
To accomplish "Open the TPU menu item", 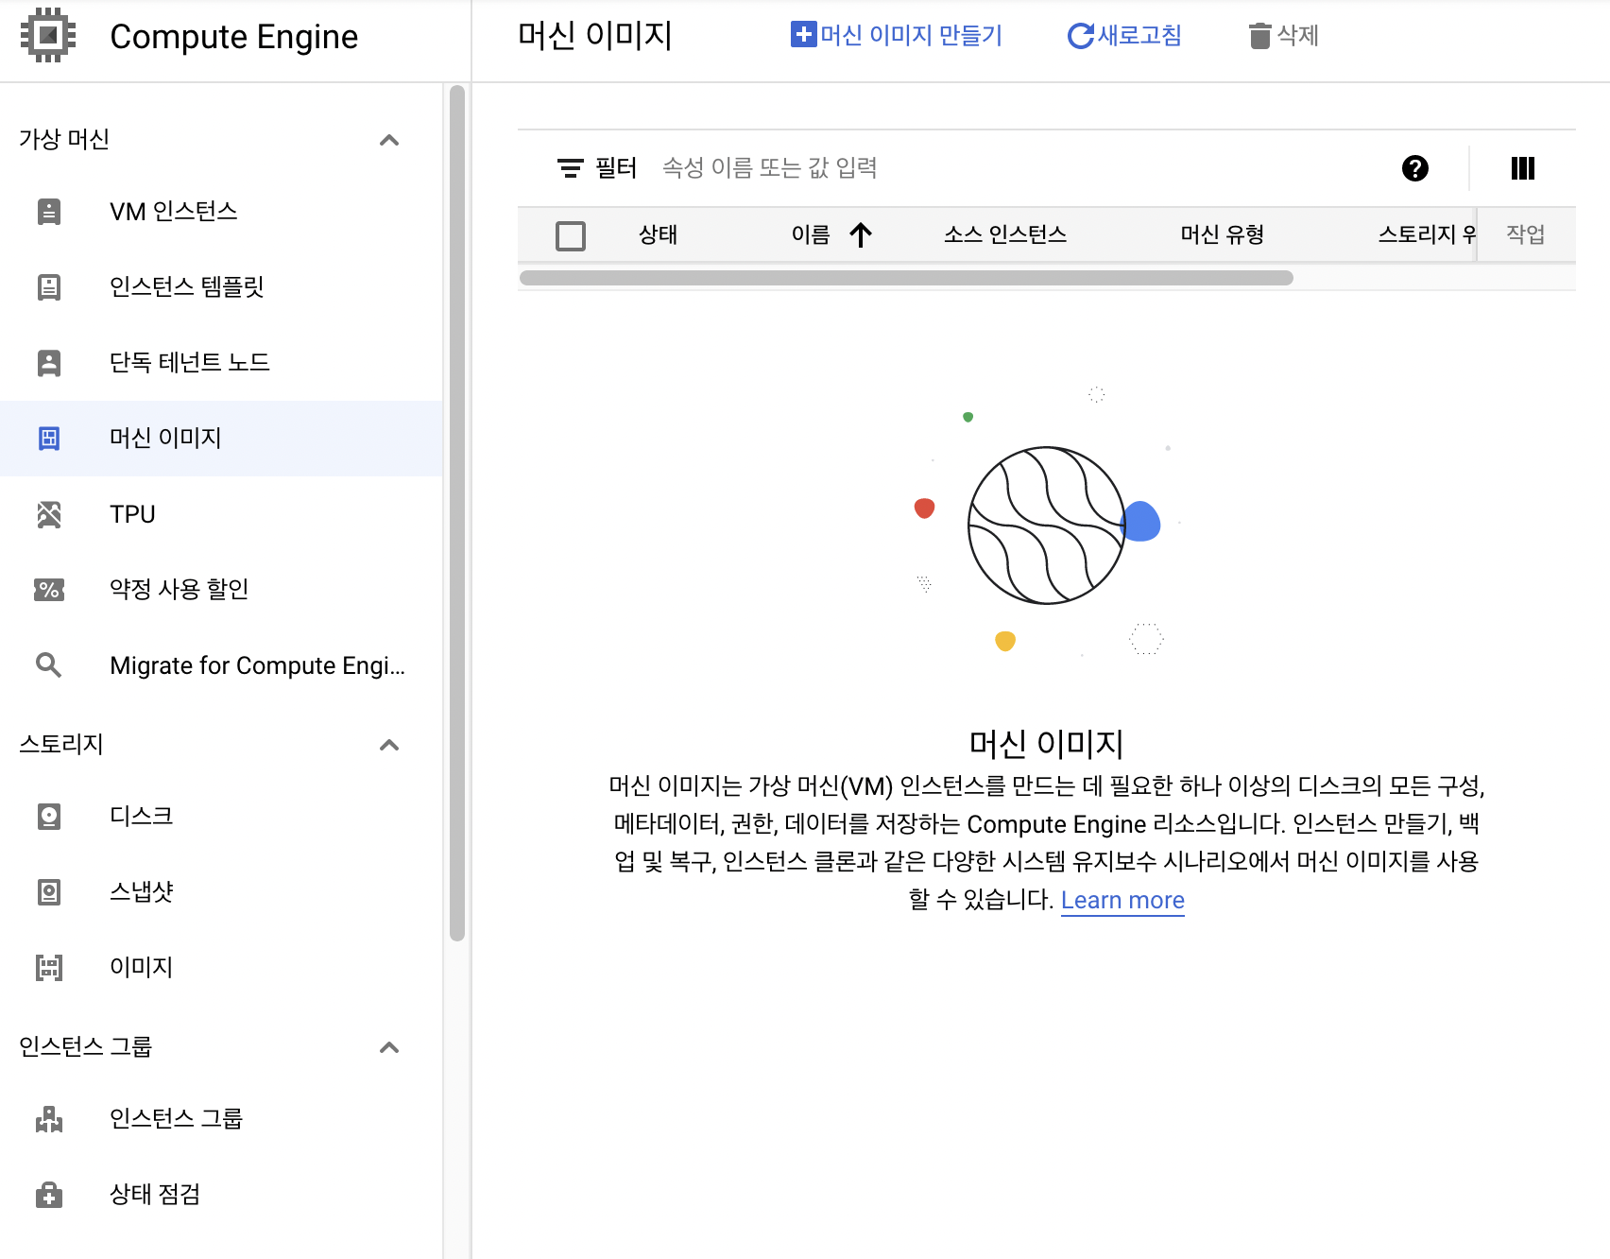I will 221,514.
